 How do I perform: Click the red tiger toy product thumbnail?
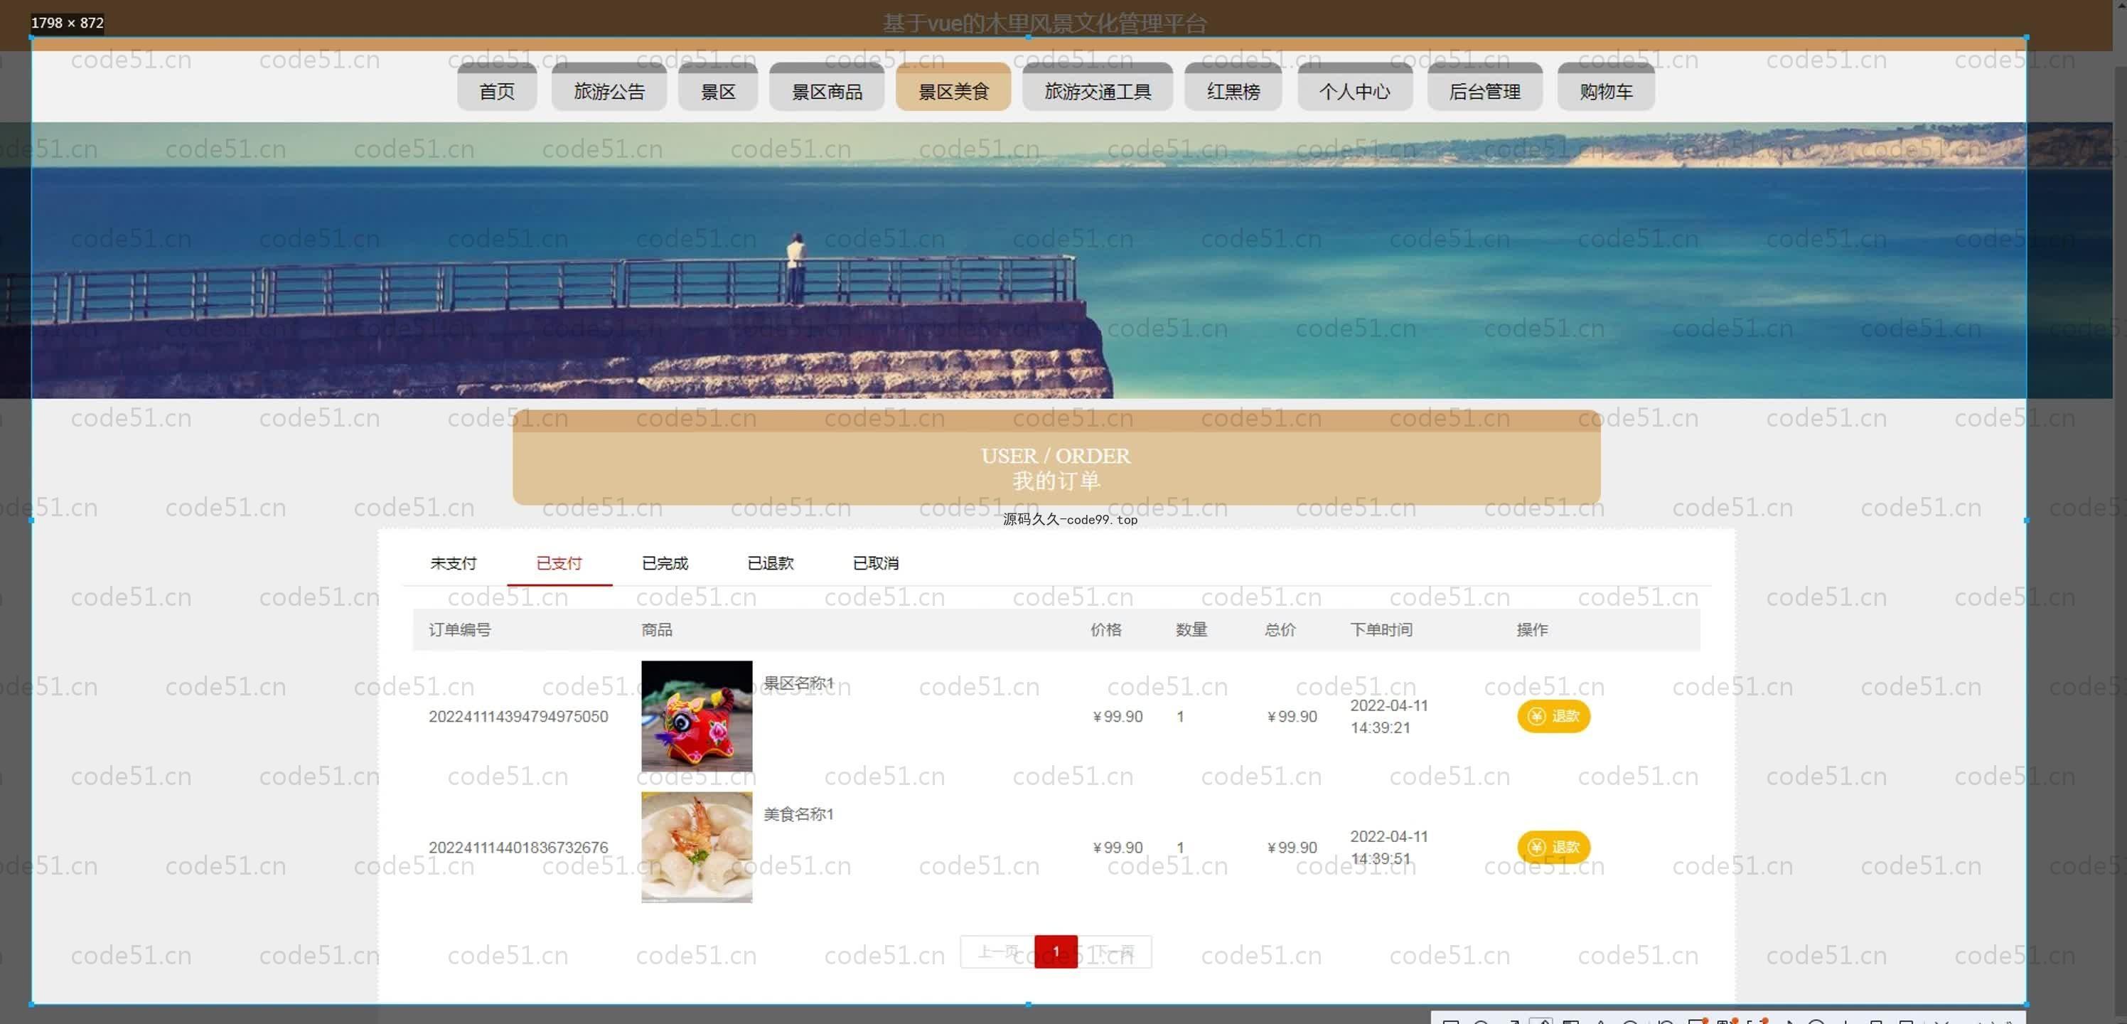696,716
